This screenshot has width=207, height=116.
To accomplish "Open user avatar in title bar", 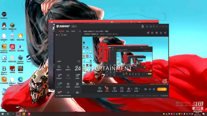I will (x=142, y=27).
